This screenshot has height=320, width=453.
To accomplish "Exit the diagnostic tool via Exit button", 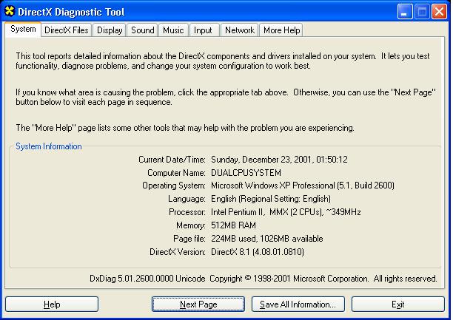I will pos(397,304).
